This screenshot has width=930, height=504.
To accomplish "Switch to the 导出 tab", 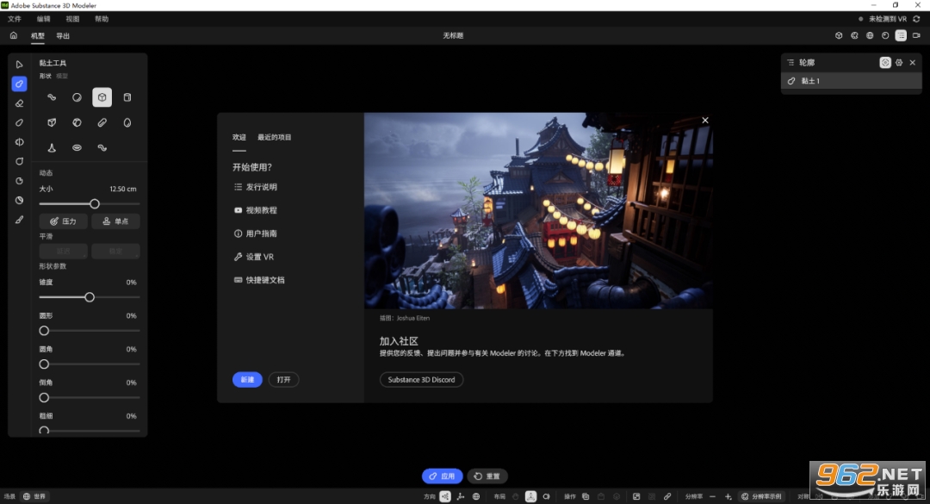I will click(x=63, y=35).
